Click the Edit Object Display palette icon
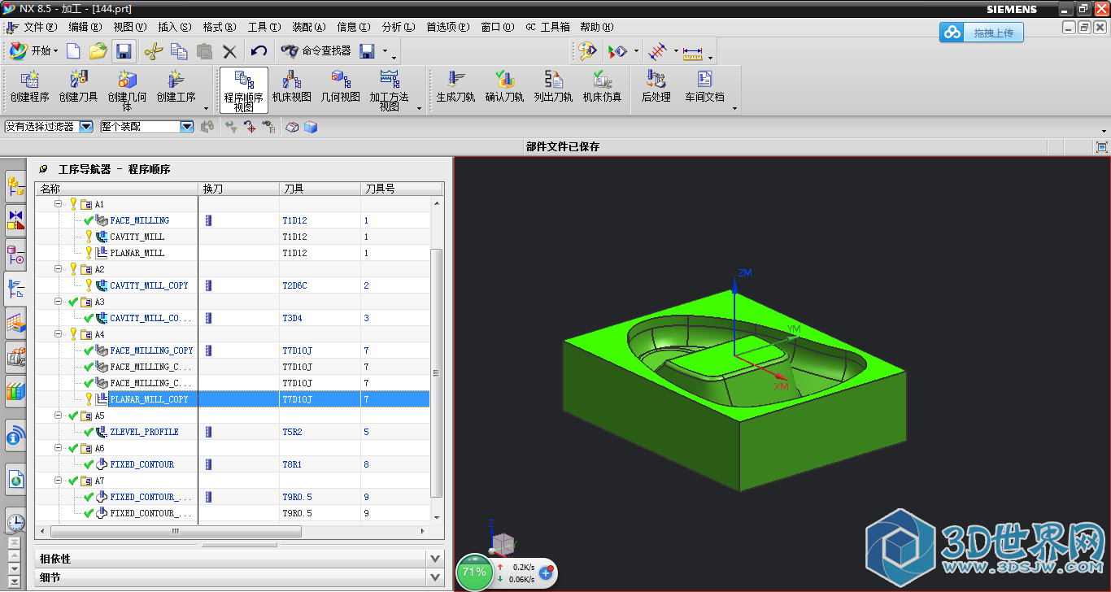Screen dimensions: 1111x592 coord(587,51)
